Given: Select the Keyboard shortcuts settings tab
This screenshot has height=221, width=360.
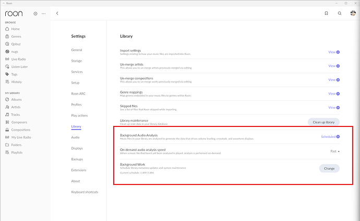Looking at the screenshot, I should (x=85, y=192).
